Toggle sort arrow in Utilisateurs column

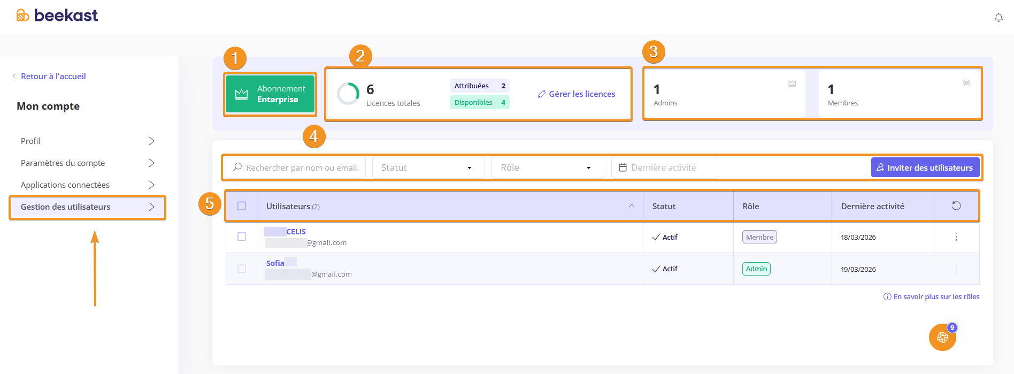632,206
